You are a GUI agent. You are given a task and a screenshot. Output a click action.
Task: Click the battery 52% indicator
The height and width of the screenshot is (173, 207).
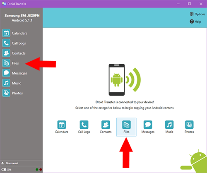coord(6,170)
